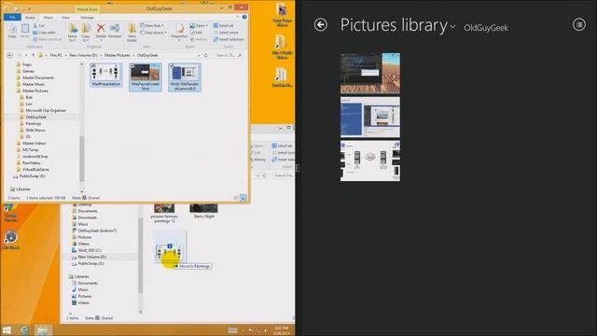Viewport: 597px width, 336px height.
Task: Click the background window's tree scrollbar thumb
Action: coord(141,255)
